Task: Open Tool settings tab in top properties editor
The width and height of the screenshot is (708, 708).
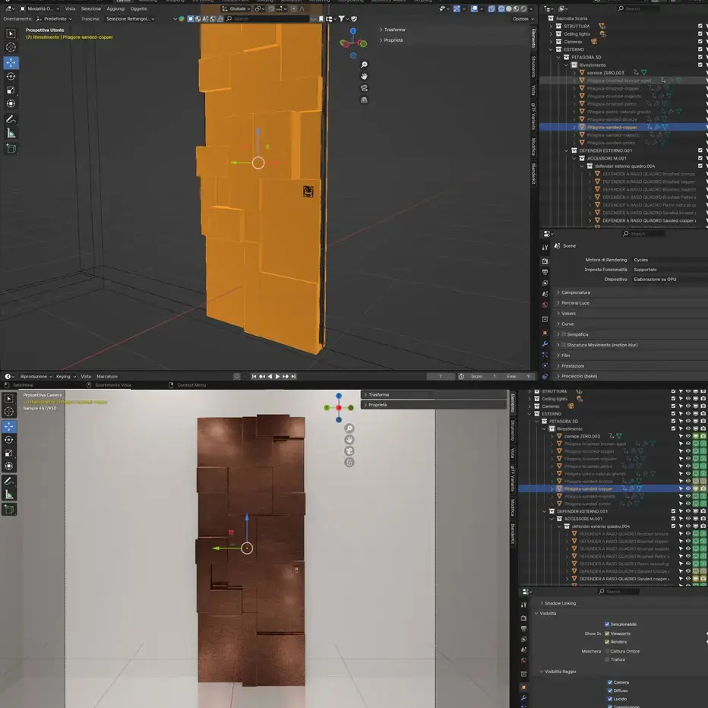Action: coord(545,247)
